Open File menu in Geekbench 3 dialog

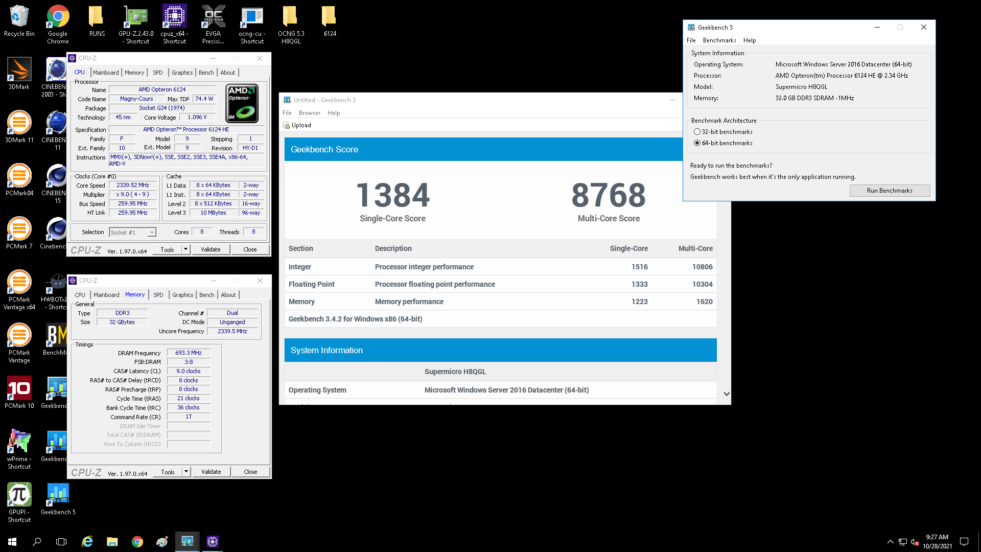[x=691, y=40]
